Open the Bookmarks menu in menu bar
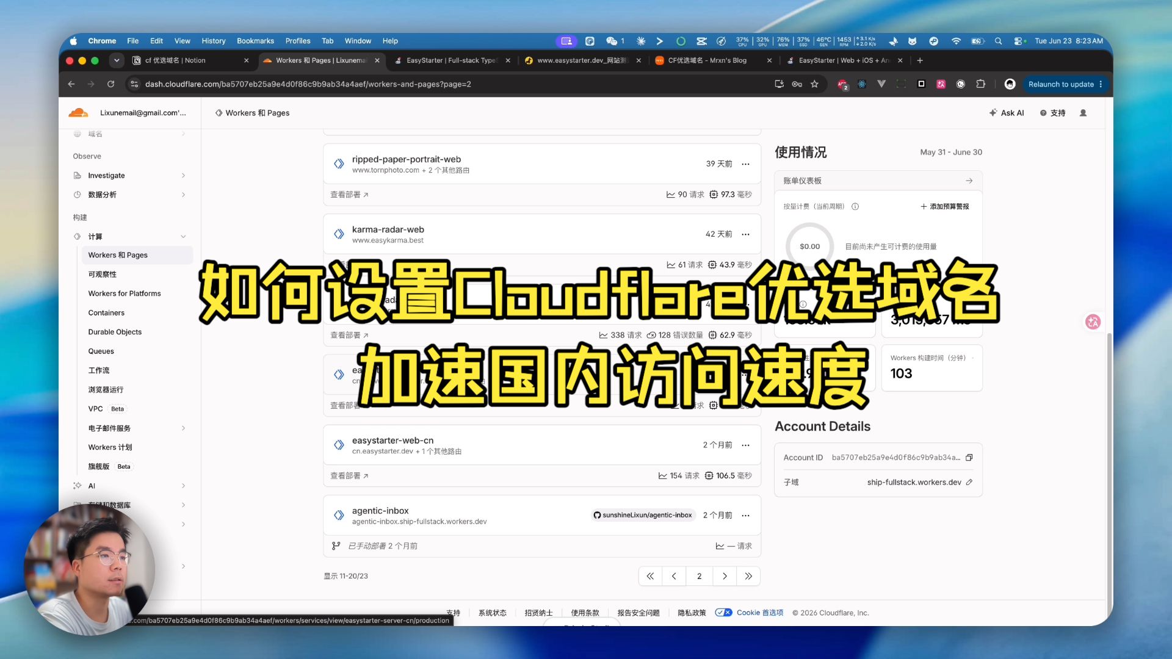Image resolution: width=1172 pixels, height=659 pixels. (255, 41)
